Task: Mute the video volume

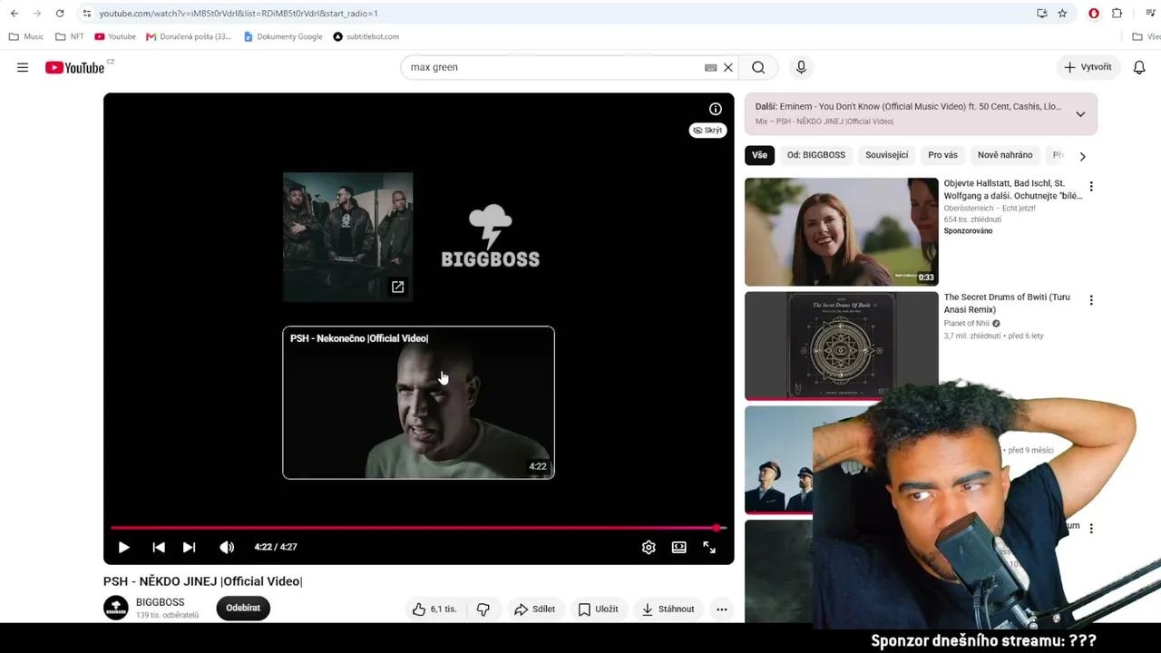Action: [x=227, y=547]
